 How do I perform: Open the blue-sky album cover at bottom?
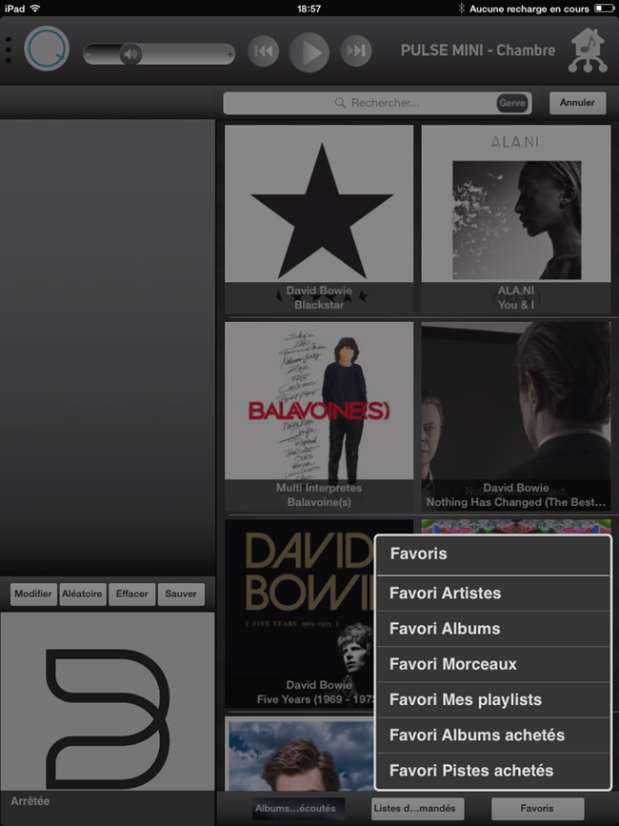point(300,754)
